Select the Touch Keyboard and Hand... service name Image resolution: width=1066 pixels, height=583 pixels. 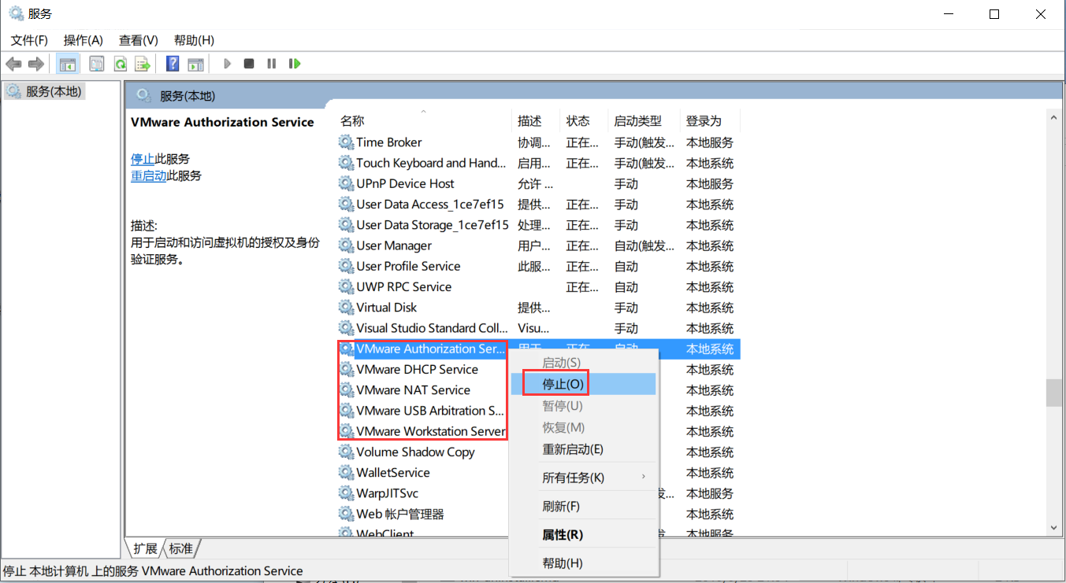coord(431,163)
